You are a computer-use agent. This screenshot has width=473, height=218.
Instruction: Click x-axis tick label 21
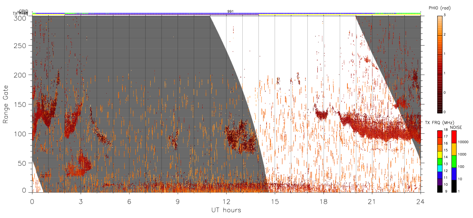click(x=372, y=201)
